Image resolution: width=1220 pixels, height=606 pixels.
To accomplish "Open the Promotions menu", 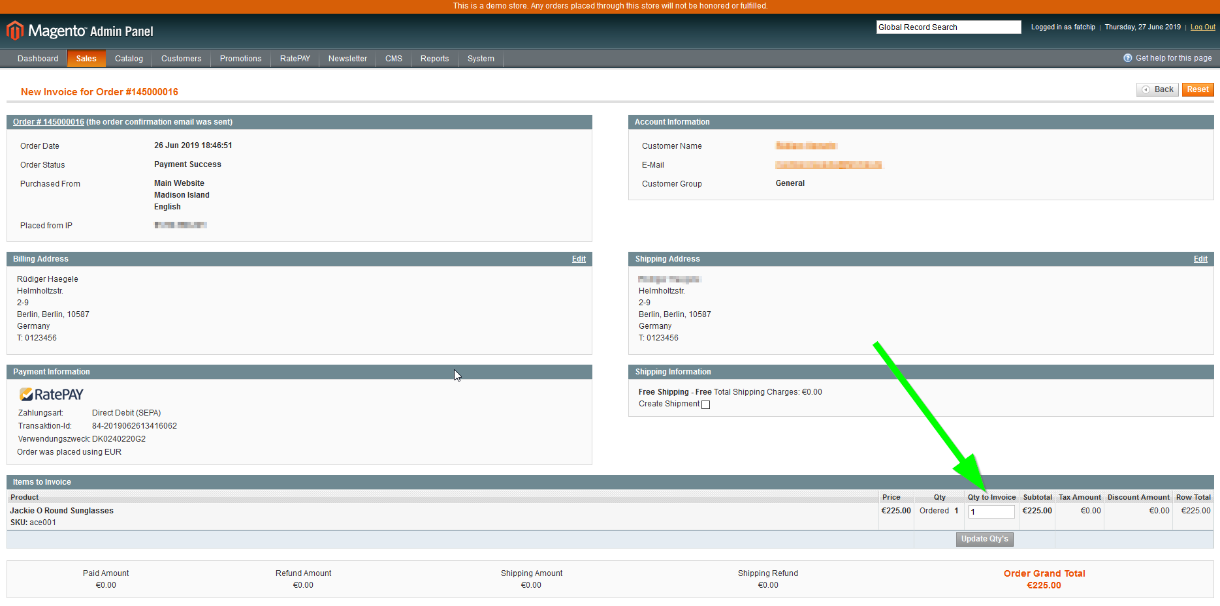I will click(240, 59).
